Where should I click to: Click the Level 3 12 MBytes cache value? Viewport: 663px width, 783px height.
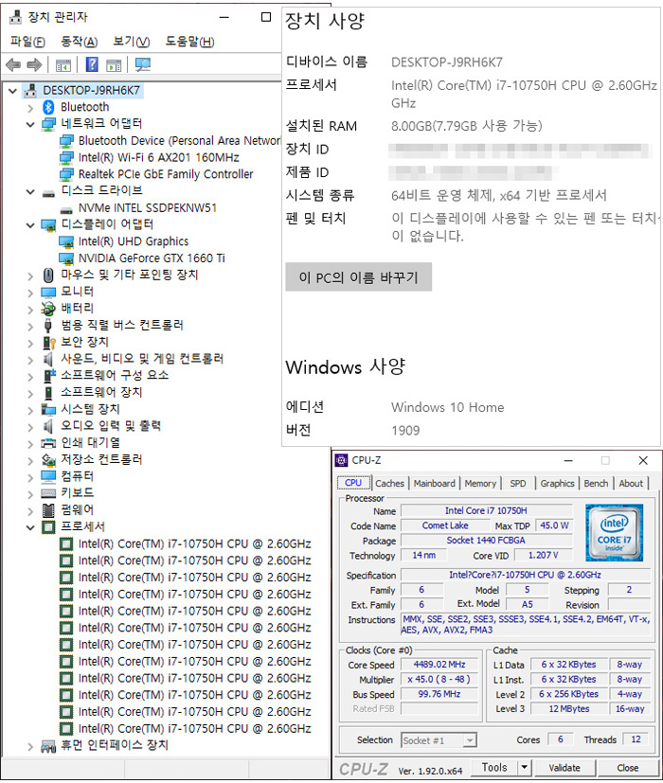(x=568, y=709)
